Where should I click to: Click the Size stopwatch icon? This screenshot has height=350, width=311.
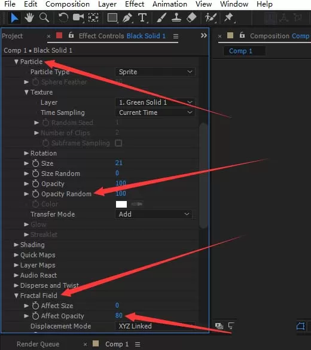point(35,163)
